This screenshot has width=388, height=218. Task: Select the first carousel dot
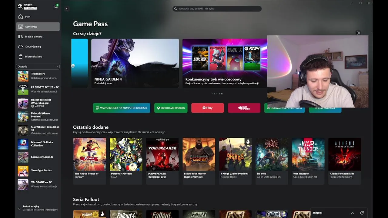pos(212,94)
